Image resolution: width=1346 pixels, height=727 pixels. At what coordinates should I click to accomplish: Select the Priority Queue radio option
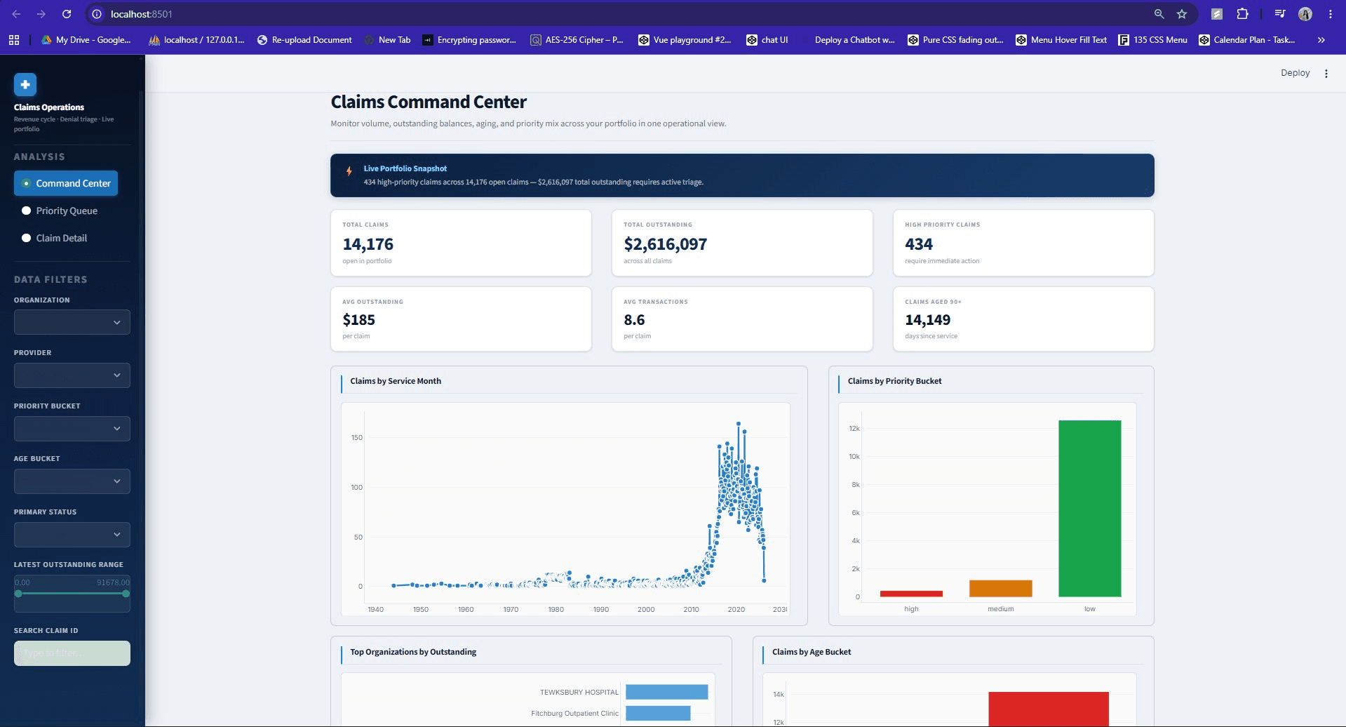[60, 211]
